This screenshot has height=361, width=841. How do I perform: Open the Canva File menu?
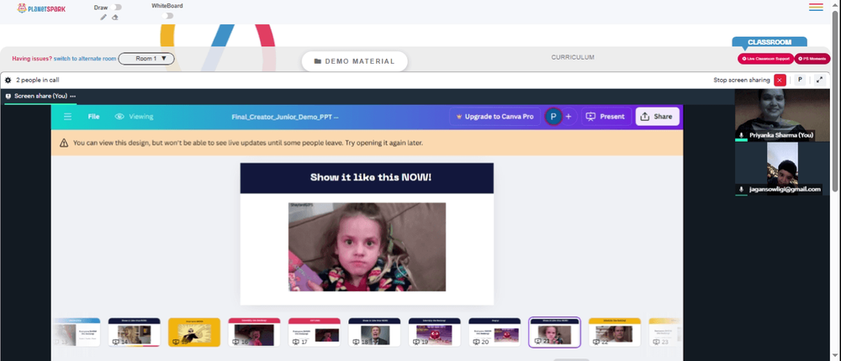pyautogui.click(x=94, y=116)
